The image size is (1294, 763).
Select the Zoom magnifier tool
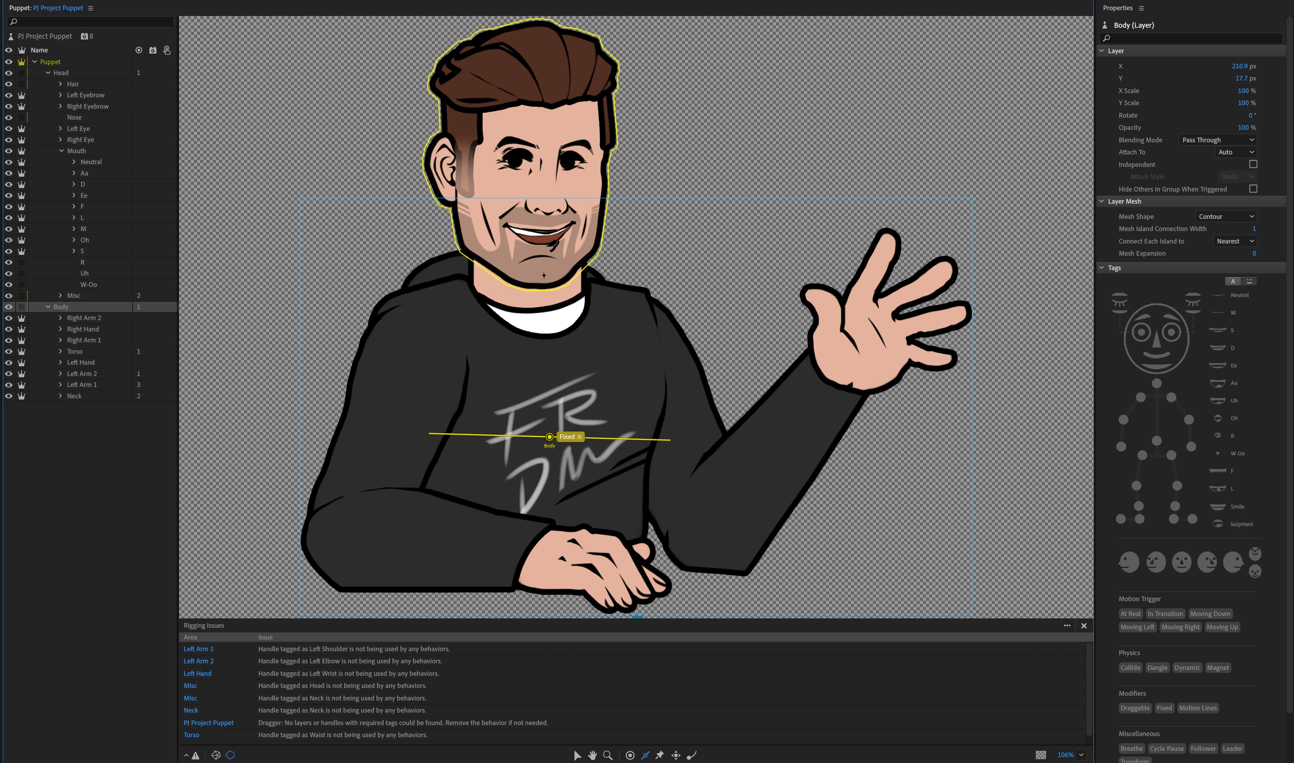[x=607, y=755]
